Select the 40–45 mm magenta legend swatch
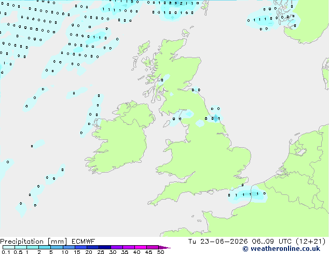Screen dimensions: 329x254 (141, 247)
